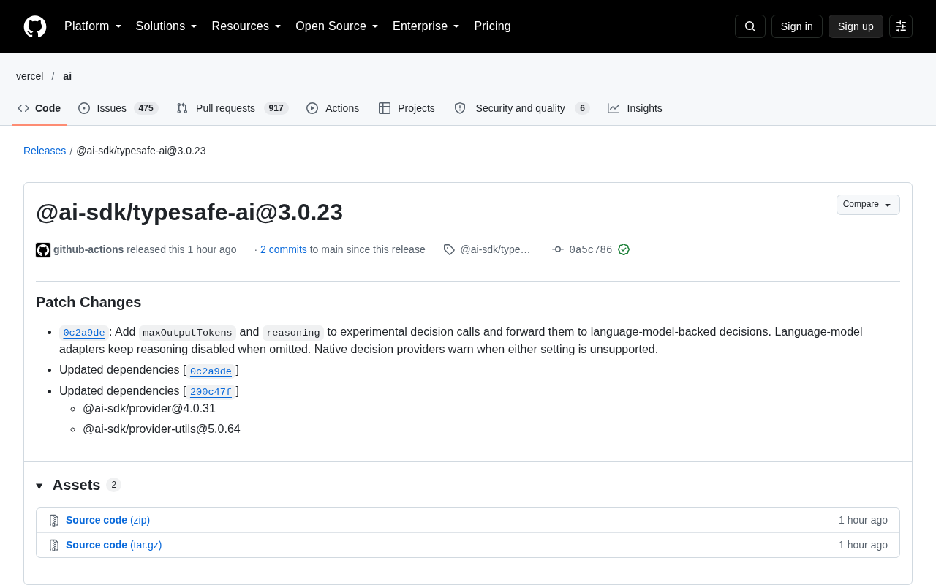Image resolution: width=936 pixels, height=585 pixels.
Task: Open the GitHub home logo
Action: 35,26
